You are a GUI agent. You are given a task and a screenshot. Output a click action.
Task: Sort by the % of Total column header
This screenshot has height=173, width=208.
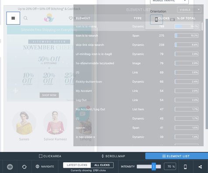point(186,18)
